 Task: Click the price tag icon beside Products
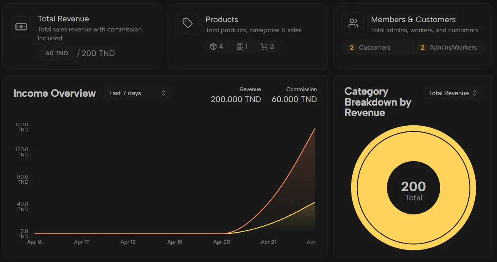point(187,23)
